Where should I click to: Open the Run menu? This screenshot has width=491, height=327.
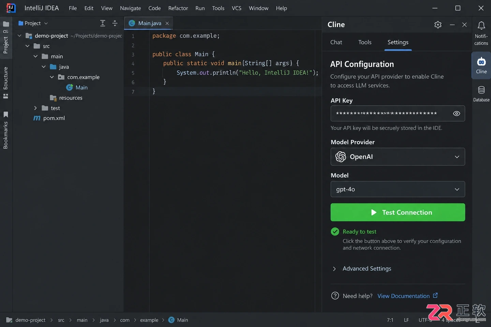200,8
